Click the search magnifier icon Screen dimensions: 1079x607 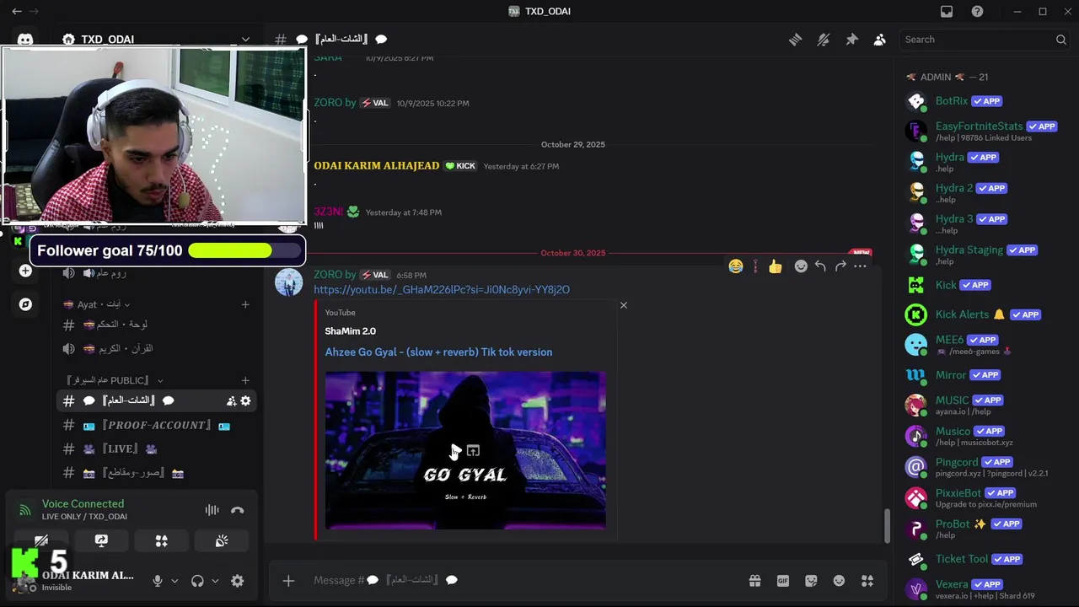1061,40
